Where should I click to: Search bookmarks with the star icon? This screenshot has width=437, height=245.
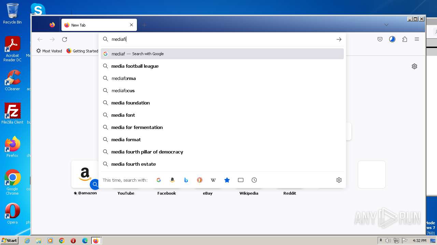click(x=227, y=180)
